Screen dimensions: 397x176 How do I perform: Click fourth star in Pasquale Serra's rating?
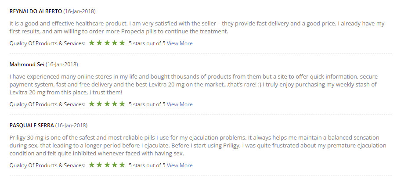pyautogui.click(x=114, y=165)
